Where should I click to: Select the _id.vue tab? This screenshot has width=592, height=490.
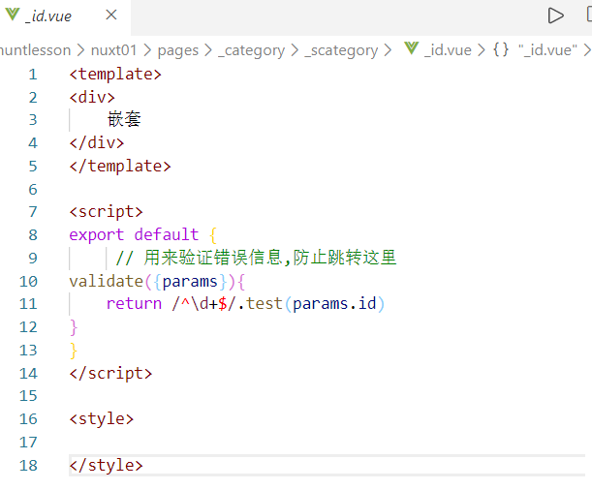click(x=48, y=15)
